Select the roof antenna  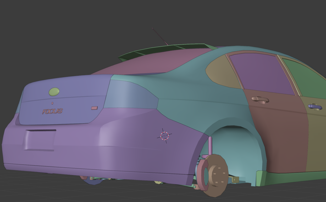(160, 36)
